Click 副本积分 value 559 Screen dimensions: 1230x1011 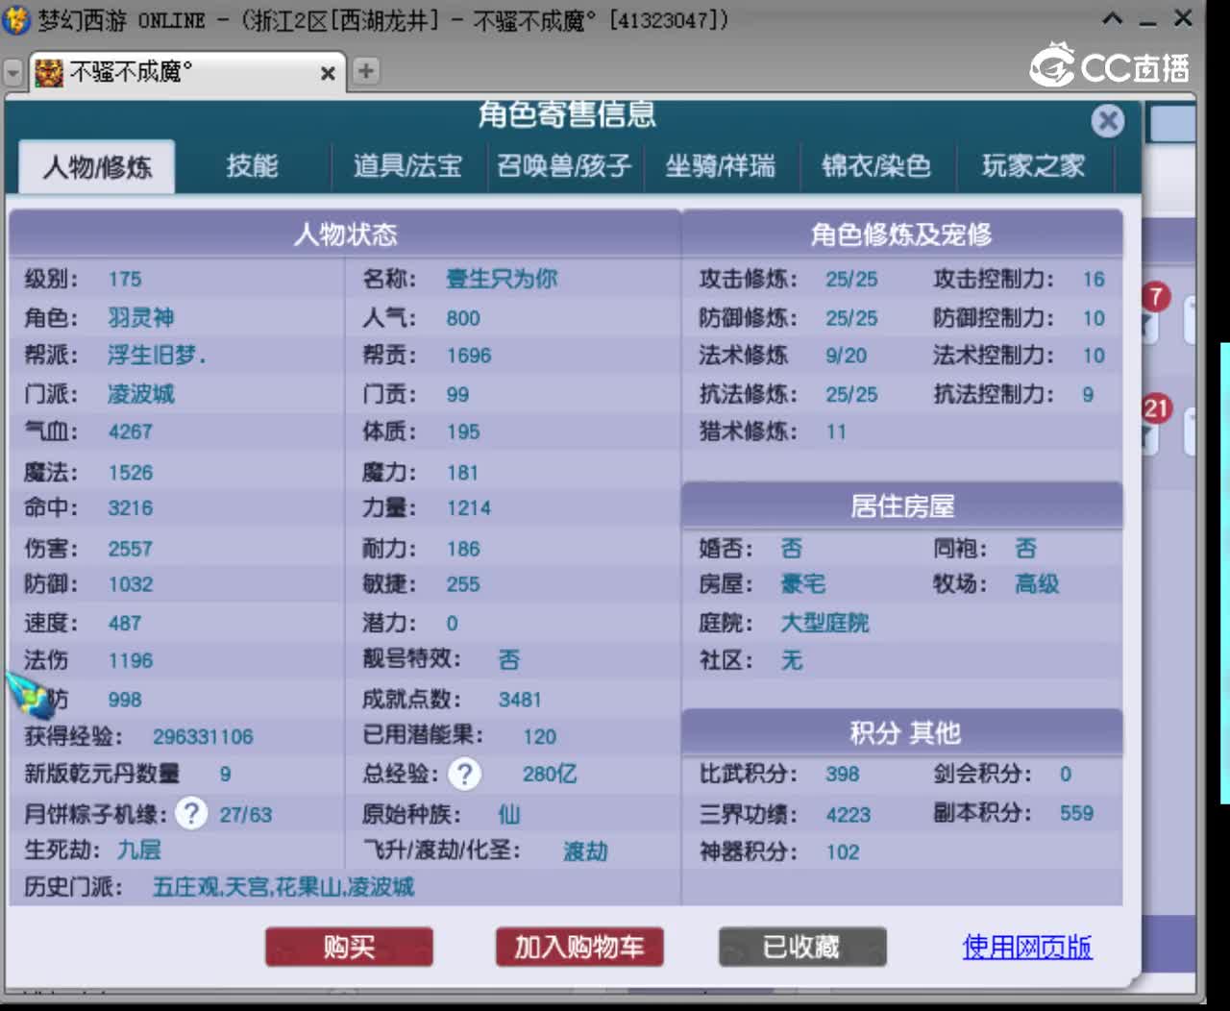tap(1076, 814)
